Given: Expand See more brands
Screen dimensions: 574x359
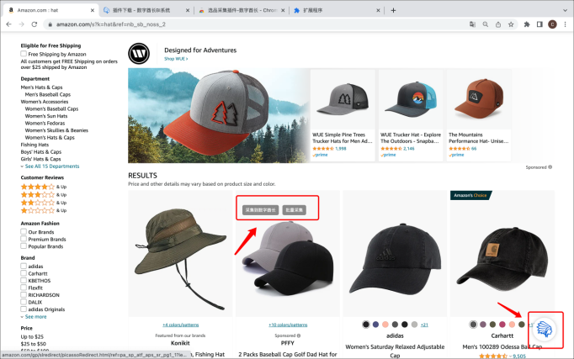Looking at the screenshot, I should (x=35, y=317).
